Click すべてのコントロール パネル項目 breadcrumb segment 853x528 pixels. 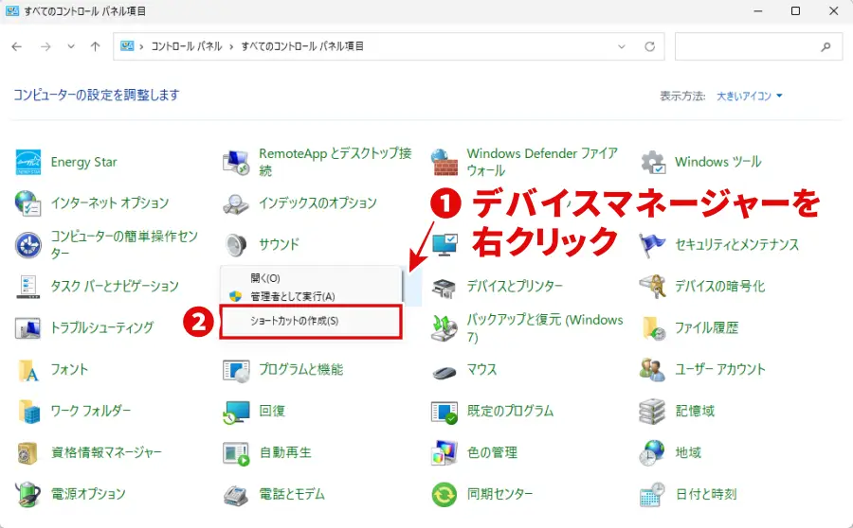coord(302,46)
